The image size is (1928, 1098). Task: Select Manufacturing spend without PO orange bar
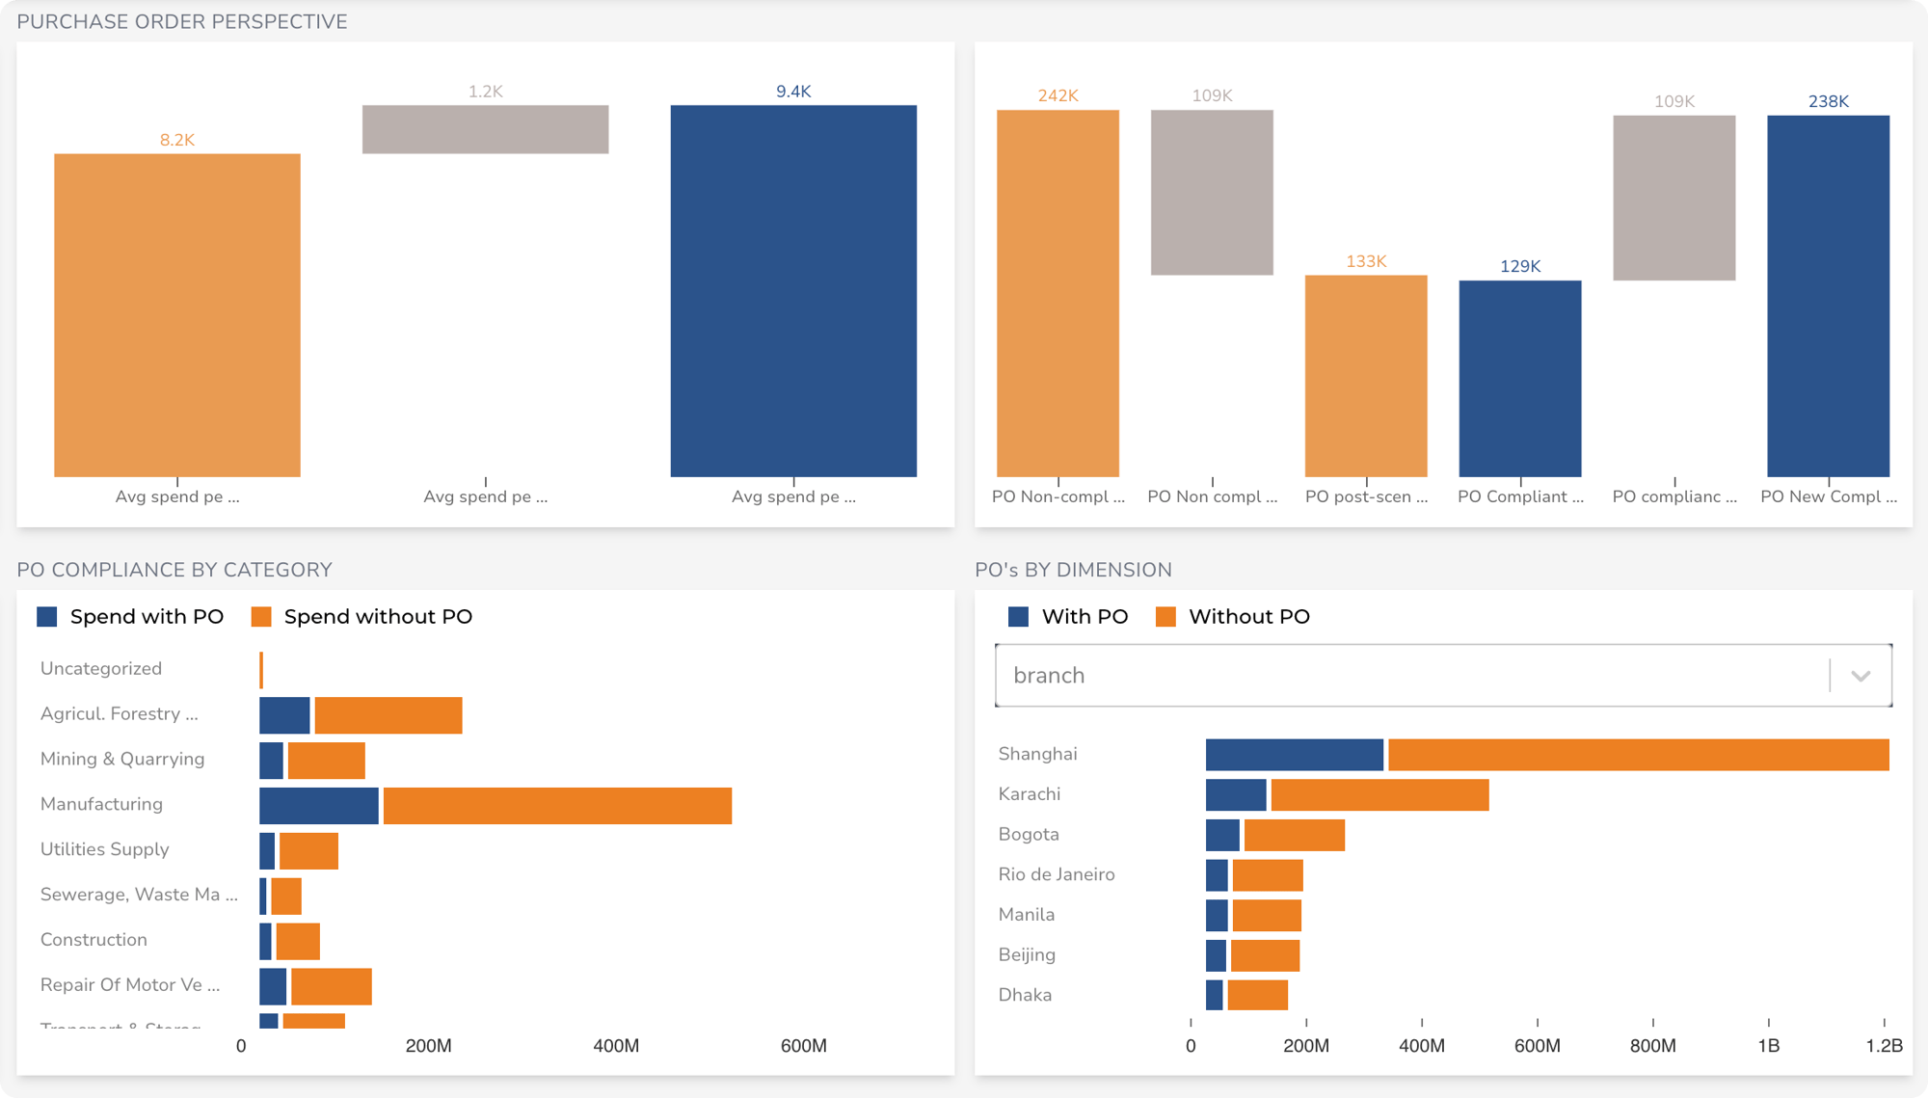557,806
